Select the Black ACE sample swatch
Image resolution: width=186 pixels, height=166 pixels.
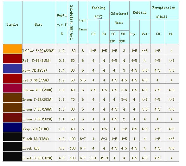pyautogui.click(x=12, y=147)
